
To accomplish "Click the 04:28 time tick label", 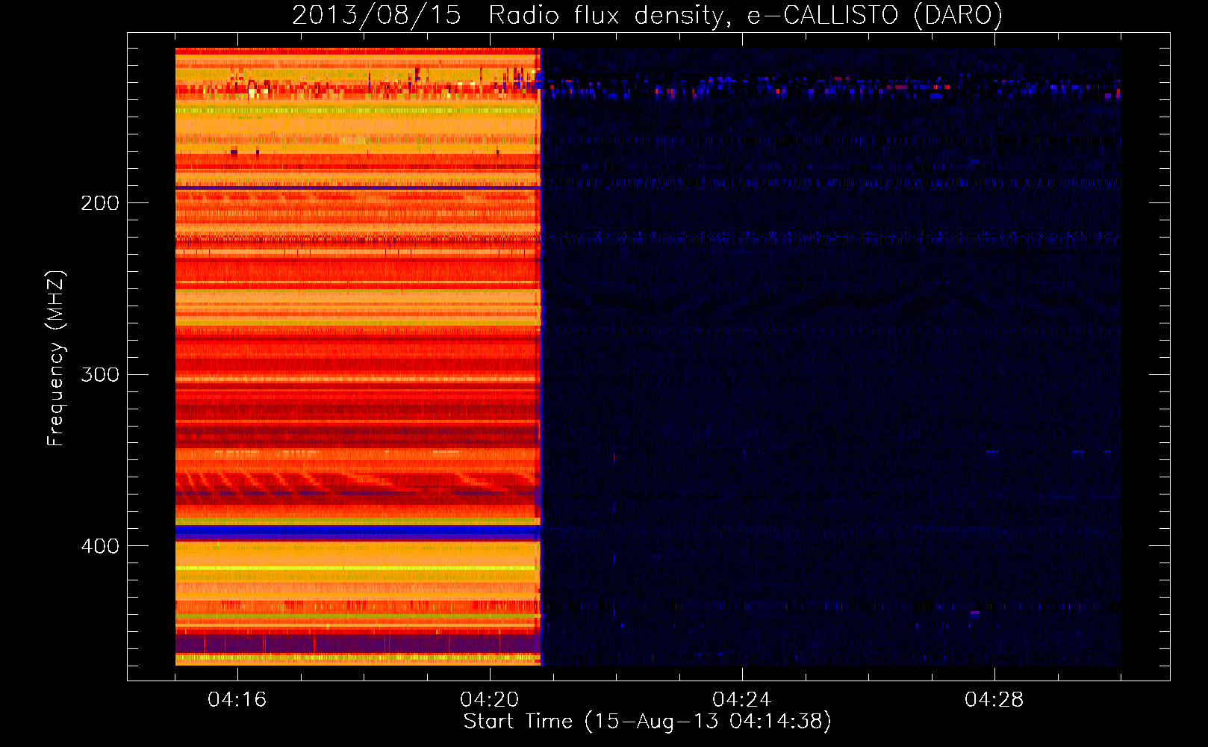I will (x=994, y=700).
